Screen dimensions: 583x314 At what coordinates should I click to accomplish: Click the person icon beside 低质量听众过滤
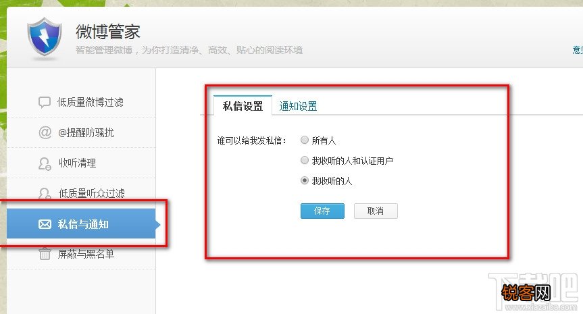click(45, 193)
